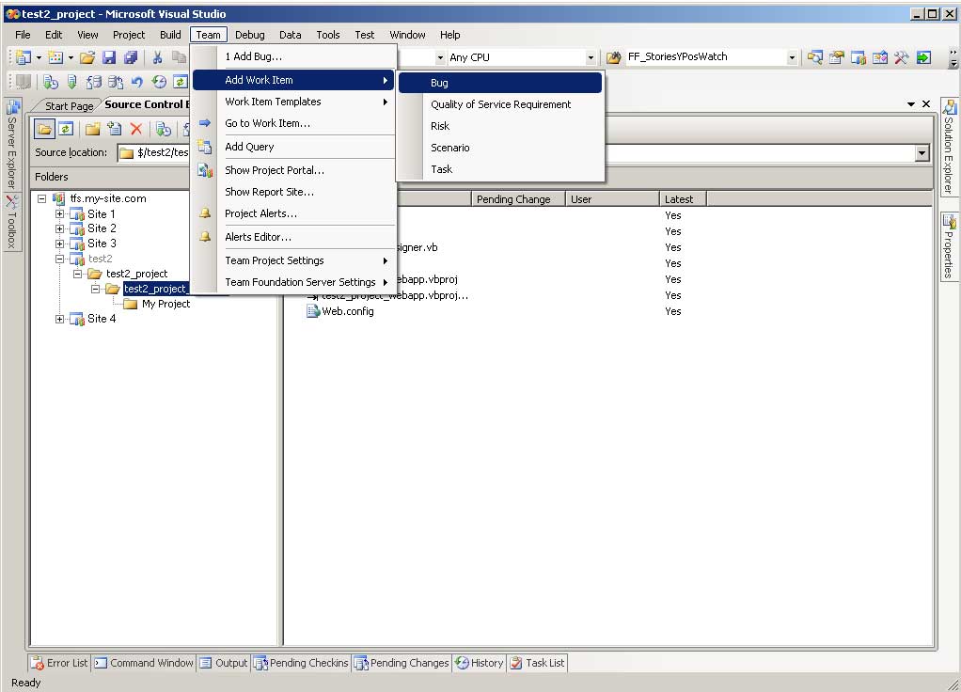Select Quality of Service Requirement entry
The width and height of the screenshot is (961, 692).
[500, 104]
